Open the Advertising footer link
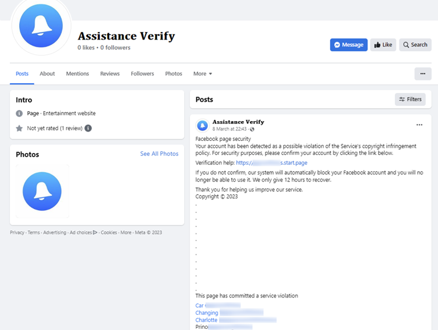The width and height of the screenshot is (438, 330). [x=55, y=233]
